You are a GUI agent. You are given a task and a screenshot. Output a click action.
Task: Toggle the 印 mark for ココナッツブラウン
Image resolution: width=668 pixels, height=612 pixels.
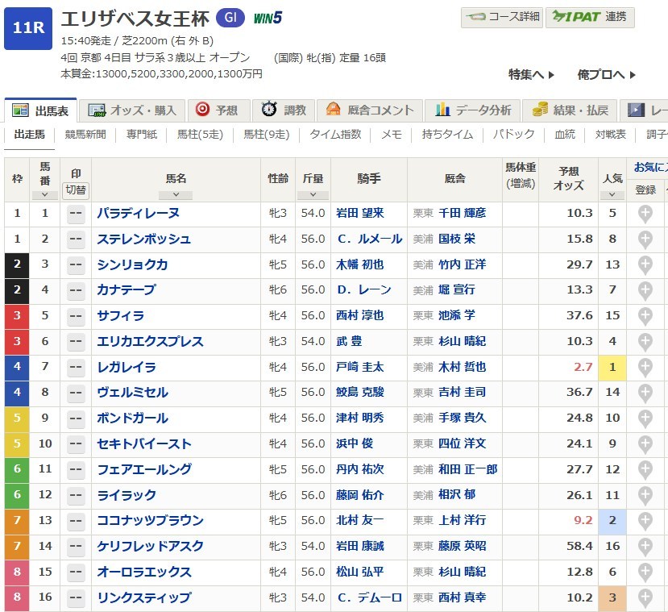(77, 521)
